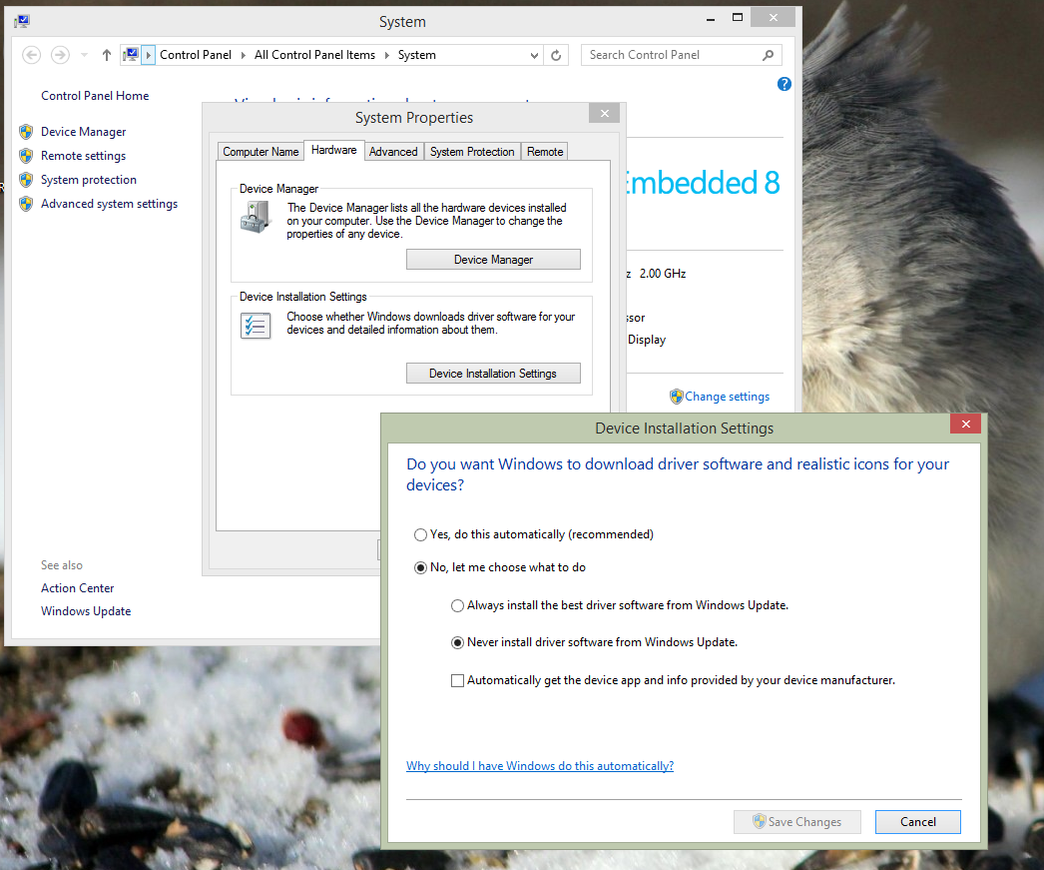
Task: Expand the root breadcrumb chevron
Action: coord(149,55)
